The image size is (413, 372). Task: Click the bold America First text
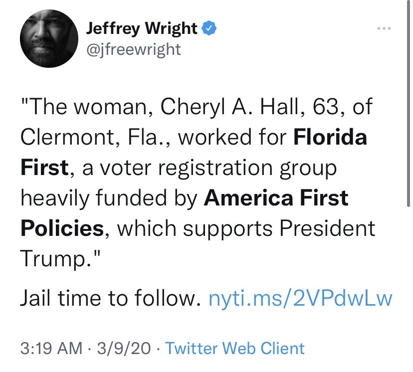[276, 198]
